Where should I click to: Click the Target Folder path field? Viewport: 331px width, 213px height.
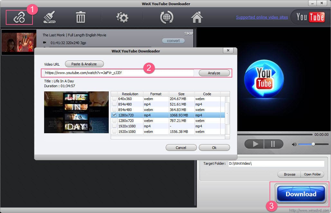(276, 163)
